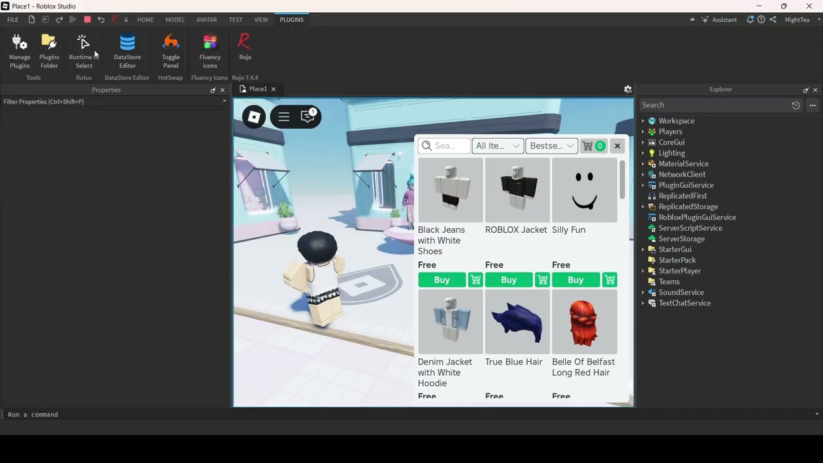Expand the StarterGui node

[642, 250]
